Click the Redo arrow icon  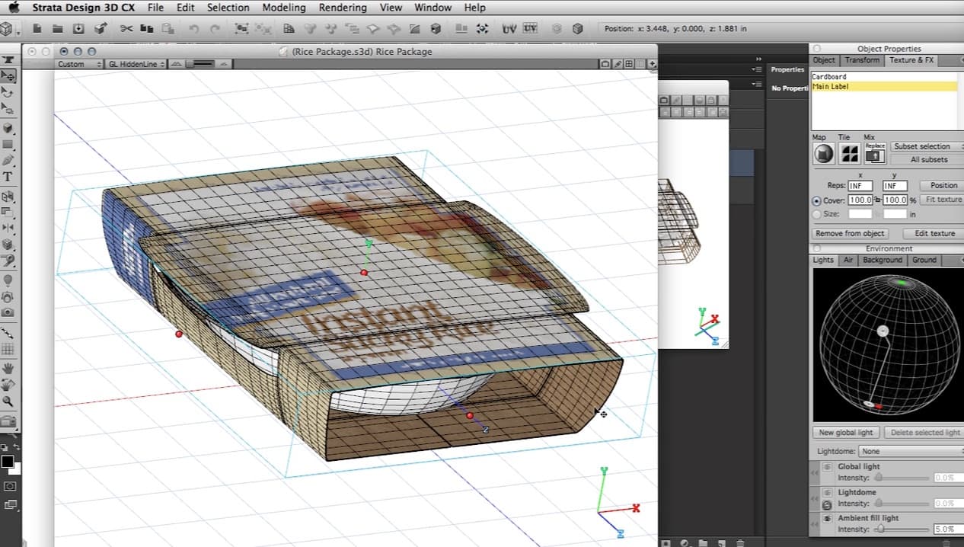tap(215, 29)
